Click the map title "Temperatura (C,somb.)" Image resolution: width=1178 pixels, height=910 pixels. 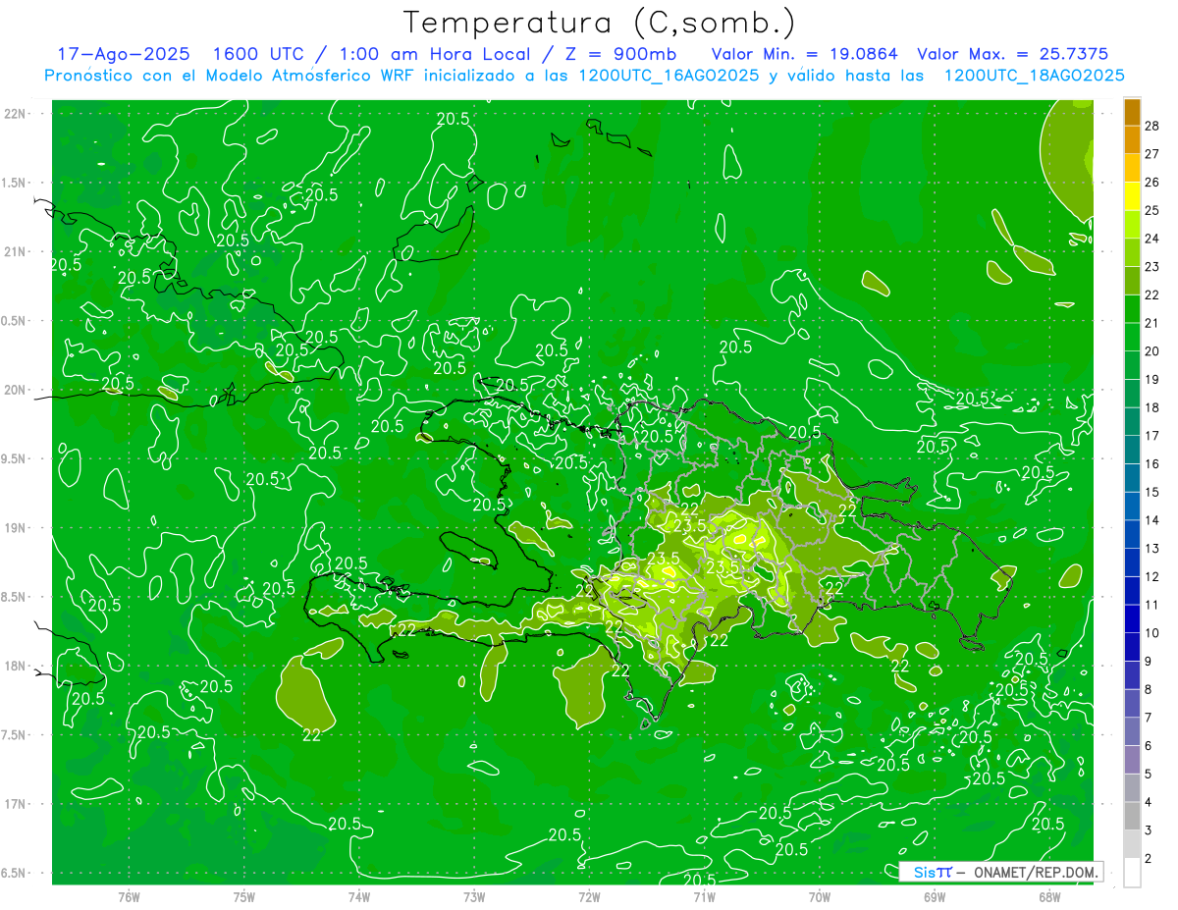(x=600, y=23)
